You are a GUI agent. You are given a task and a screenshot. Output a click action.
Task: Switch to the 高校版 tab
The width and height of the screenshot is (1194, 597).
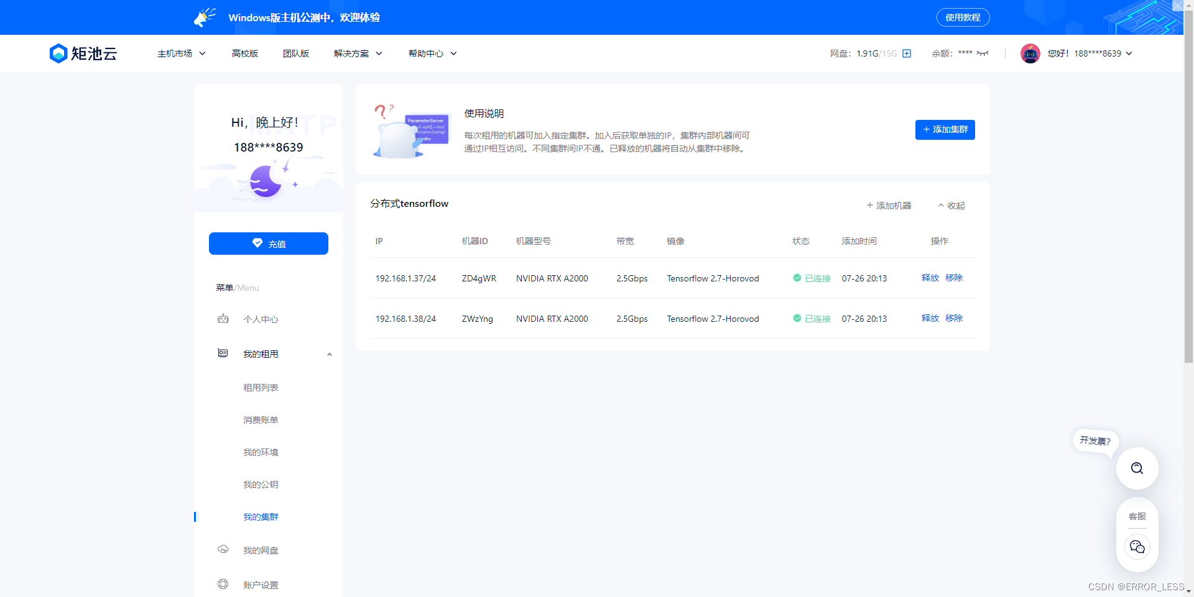(244, 53)
